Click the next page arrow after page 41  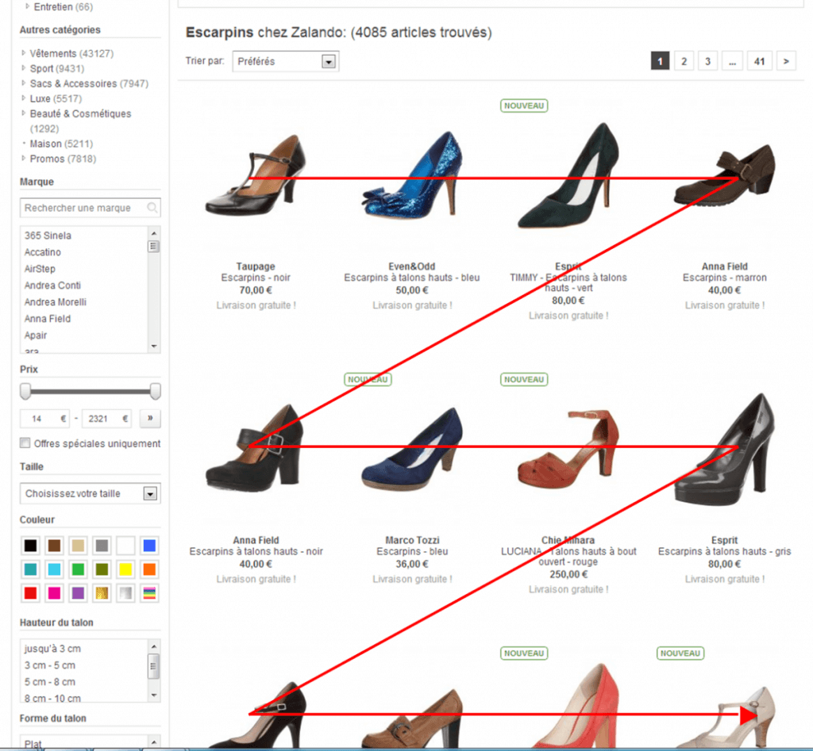[785, 60]
